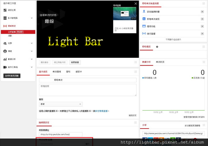Switch to the Stream options (串流選項) tab

(x=57, y=72)
